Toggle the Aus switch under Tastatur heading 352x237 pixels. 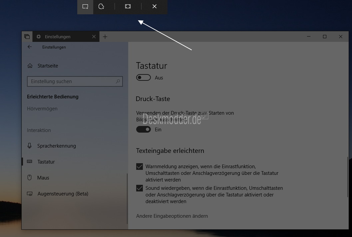pos(144,77)
